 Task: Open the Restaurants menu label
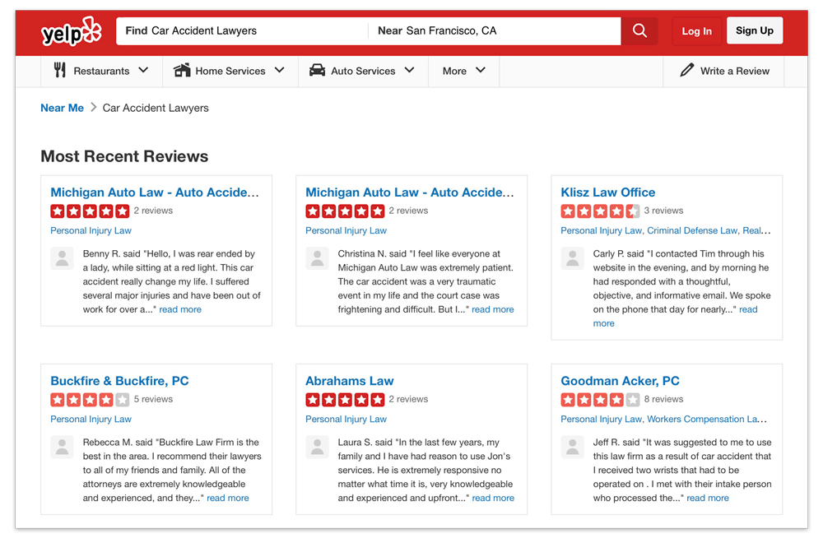click(101, 71)
